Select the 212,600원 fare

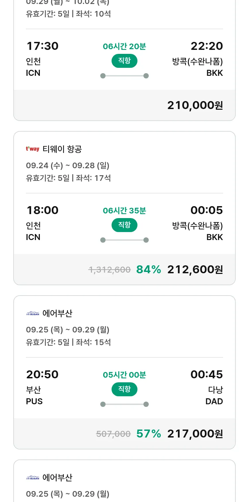point(195,270)
